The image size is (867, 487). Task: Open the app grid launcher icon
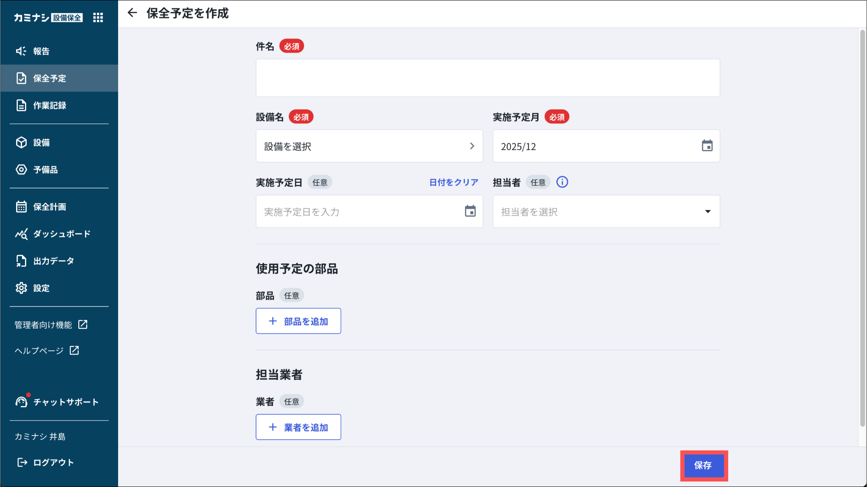pyautogui.click(x=98, y=17)
